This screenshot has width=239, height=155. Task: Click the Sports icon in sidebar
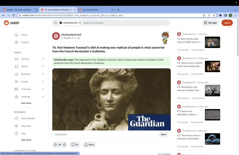(16, 66)
